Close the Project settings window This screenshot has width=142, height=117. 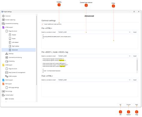(139, 12)
